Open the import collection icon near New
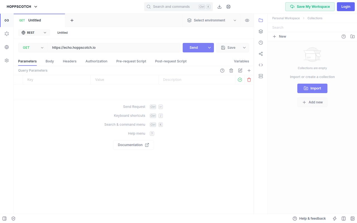Screen dimensions: 357x223 coord(353,37)
